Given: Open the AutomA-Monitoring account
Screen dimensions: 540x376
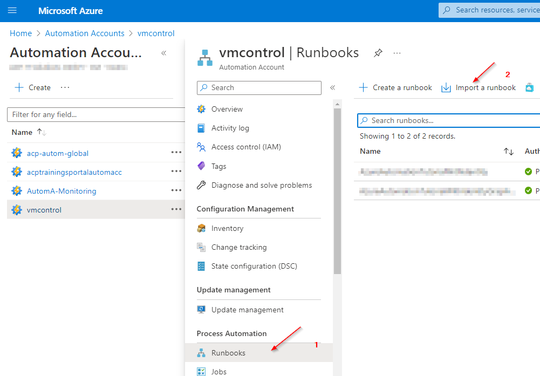Looking at the screenshot, I should click(x=61, y=191).
